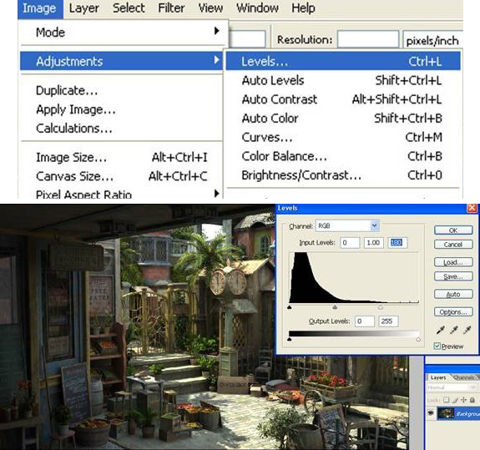The image size is (480, 450).
Task: Open the View menu
Action: 210,8
